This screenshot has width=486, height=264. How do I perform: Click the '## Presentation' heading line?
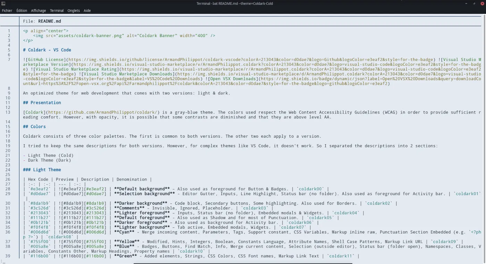(x=42, y=103)
